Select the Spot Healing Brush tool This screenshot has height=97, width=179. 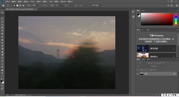pos(2,34)
